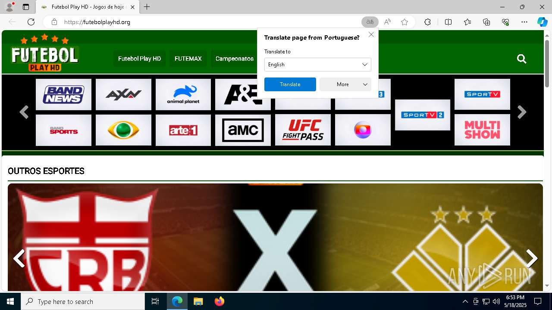Show previous match slide arrow
This screenshot has height=310, width=552.
(x=19, y=259)
